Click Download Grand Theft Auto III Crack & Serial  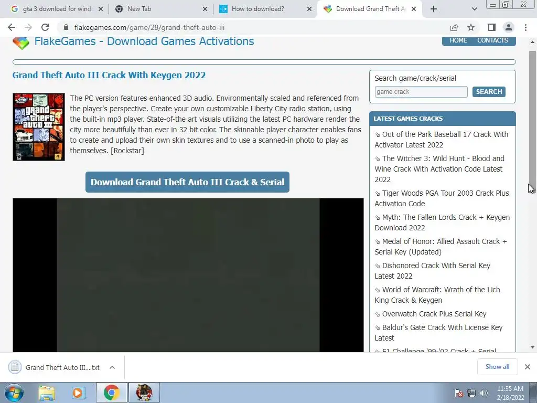(187, 182)
